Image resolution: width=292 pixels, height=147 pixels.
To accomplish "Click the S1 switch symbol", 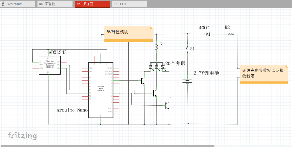I will [187, 50].
